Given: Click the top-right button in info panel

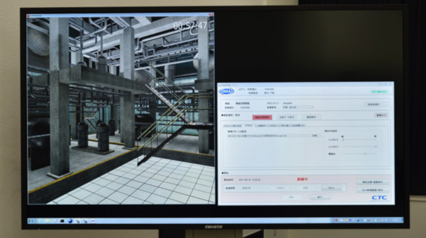Looking at the screenshot, I should click(375, 104).
